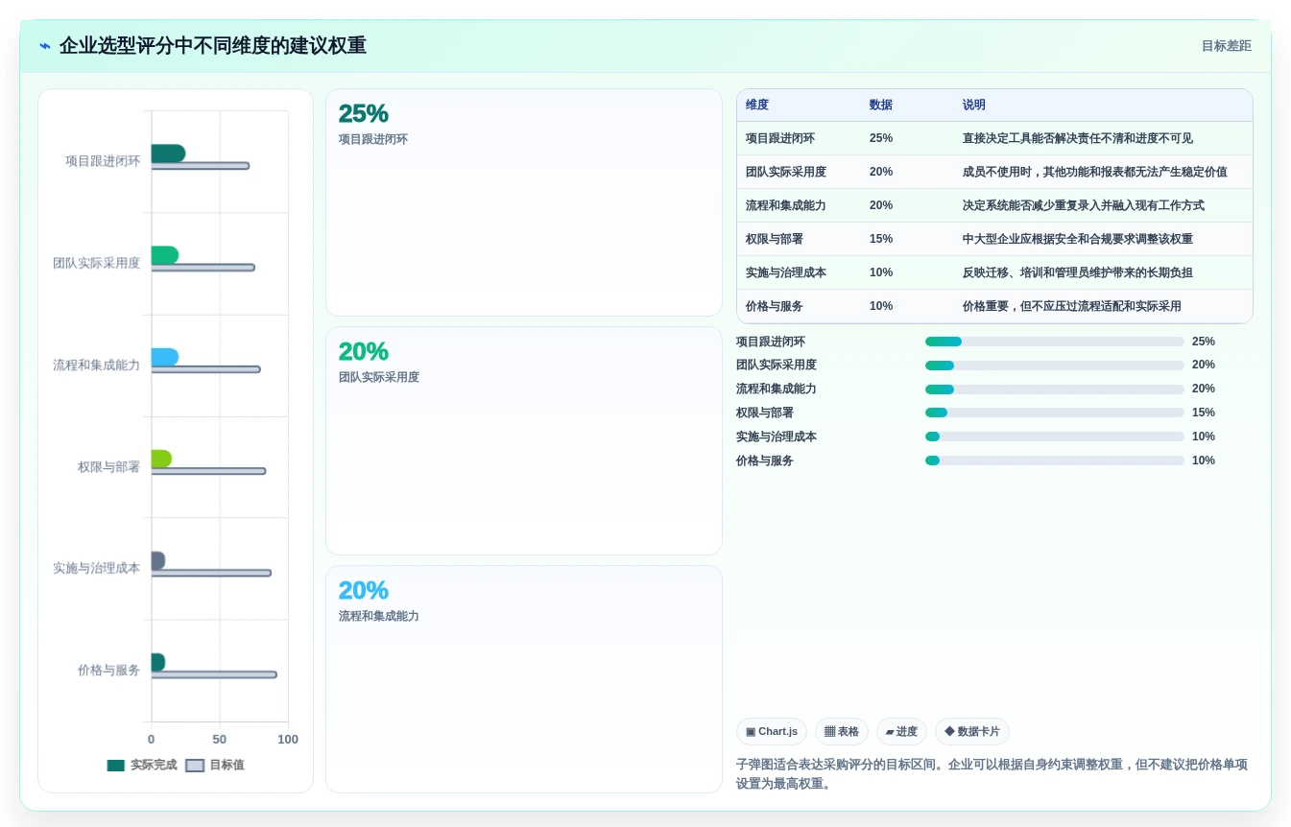Image resolution: width=1291 pixels, height=827 pixels.
Task: Click description 直接决定工具能否解决责任不清和进度不可见
Action: point(1078,138)
